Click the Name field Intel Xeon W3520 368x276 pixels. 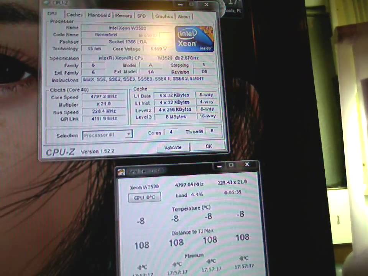(127, 28)
